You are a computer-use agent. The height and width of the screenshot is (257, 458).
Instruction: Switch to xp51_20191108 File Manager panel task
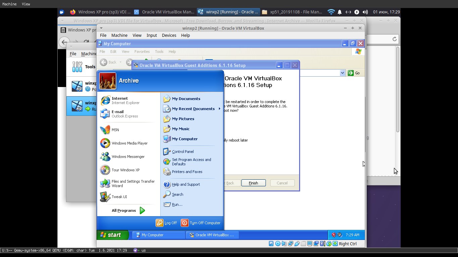(x=292, y=12)
